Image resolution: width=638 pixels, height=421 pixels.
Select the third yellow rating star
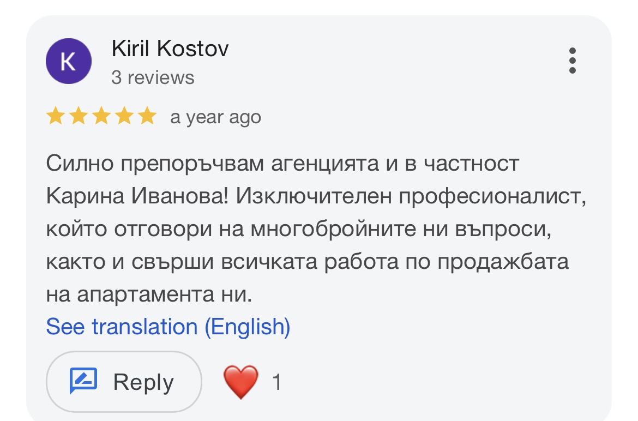tap(101, 116)
